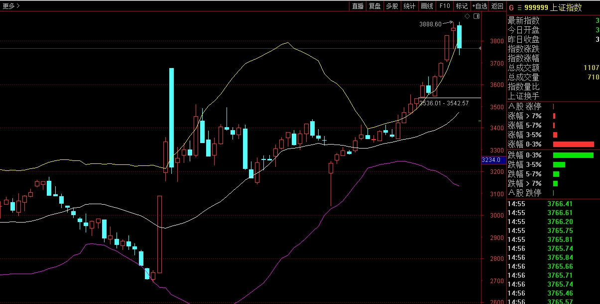Screen dimensions: 600x304
Task: Select the tick row with value 3765.71
Action: (553, 275)
